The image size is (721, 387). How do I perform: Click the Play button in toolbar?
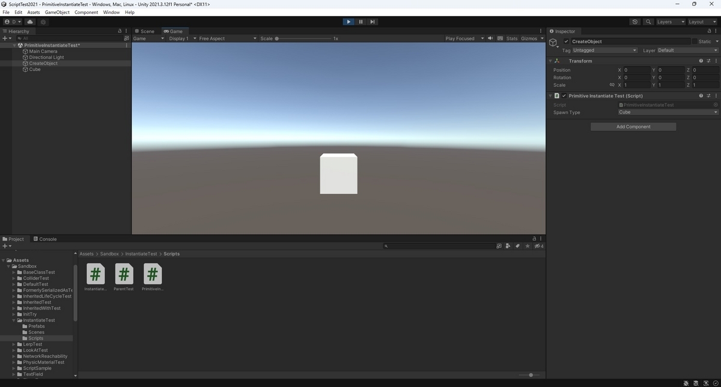pyautogui.click(x=348, y=22)
